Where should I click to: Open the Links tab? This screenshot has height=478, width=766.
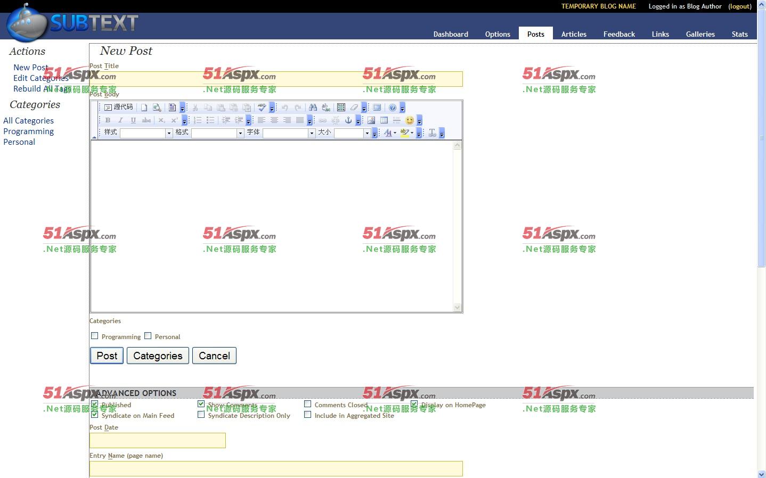(660, 34)
